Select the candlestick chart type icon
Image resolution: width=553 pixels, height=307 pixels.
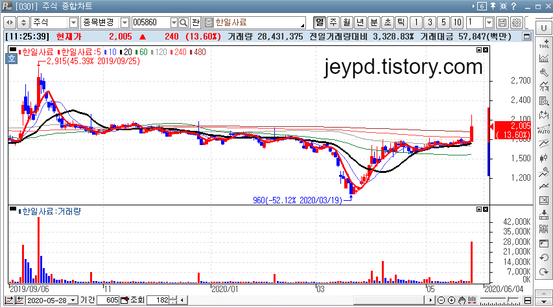tap(544, 158)
